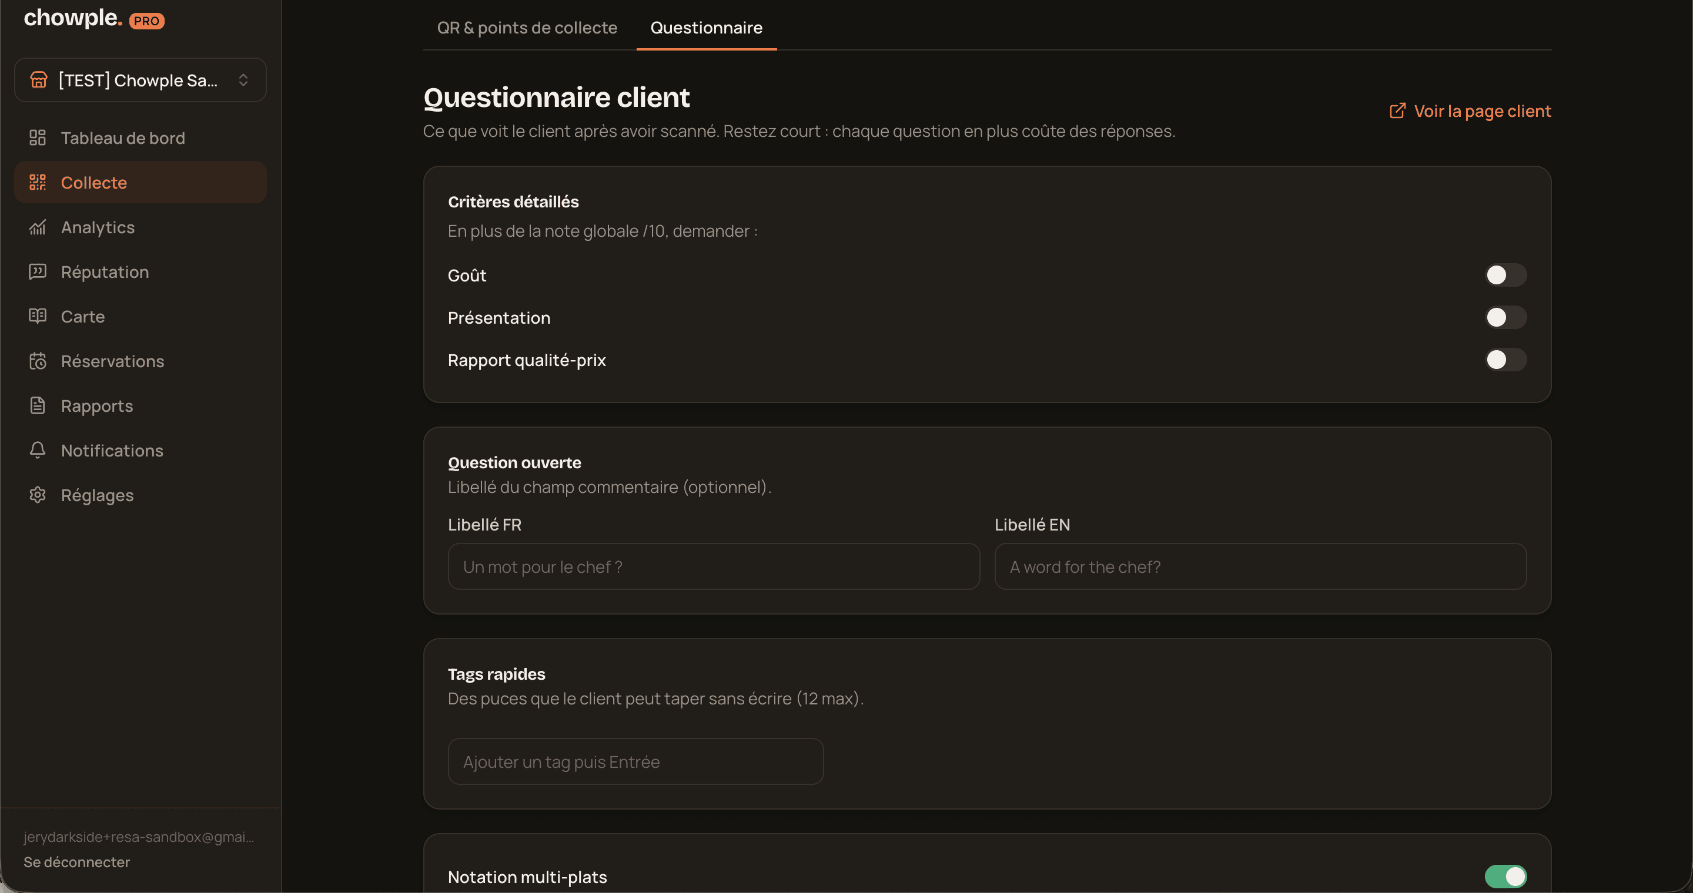Click 'Libellé du champ commentaire' description

pyautogui.click(x=609, y=487)
